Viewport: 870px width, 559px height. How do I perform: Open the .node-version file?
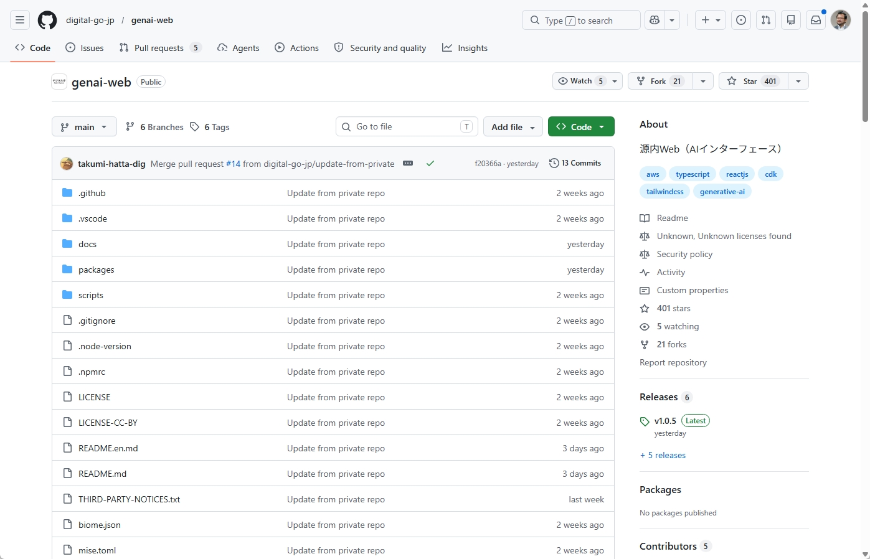point(105,346)
